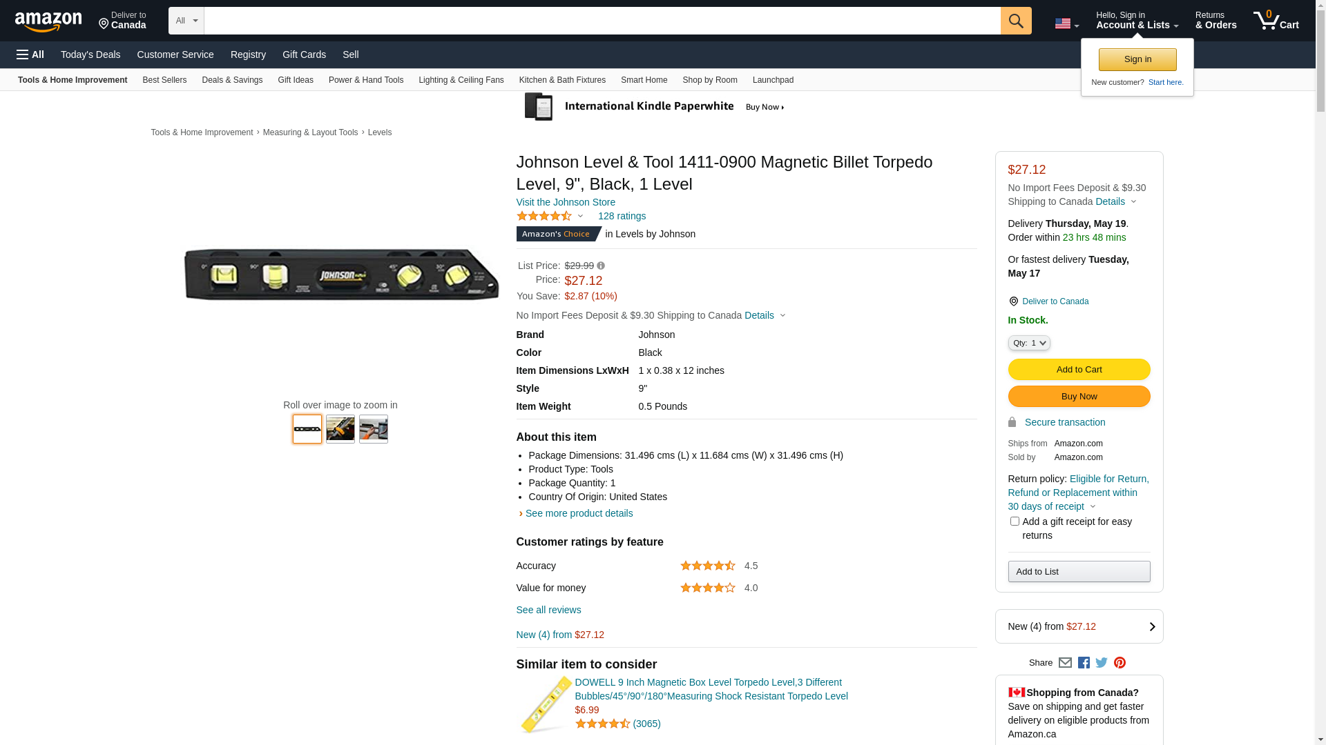This screenshot has height=745, width=1326.
Task: Open the Visit the Johnson Store link
Action: click(x=566, y=202)
